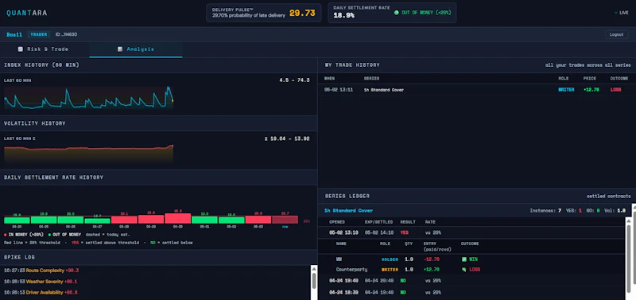Viewport: 636px width, 300px height.
Task: Click the WRITER role in trade history
Action: pos(566,90)
